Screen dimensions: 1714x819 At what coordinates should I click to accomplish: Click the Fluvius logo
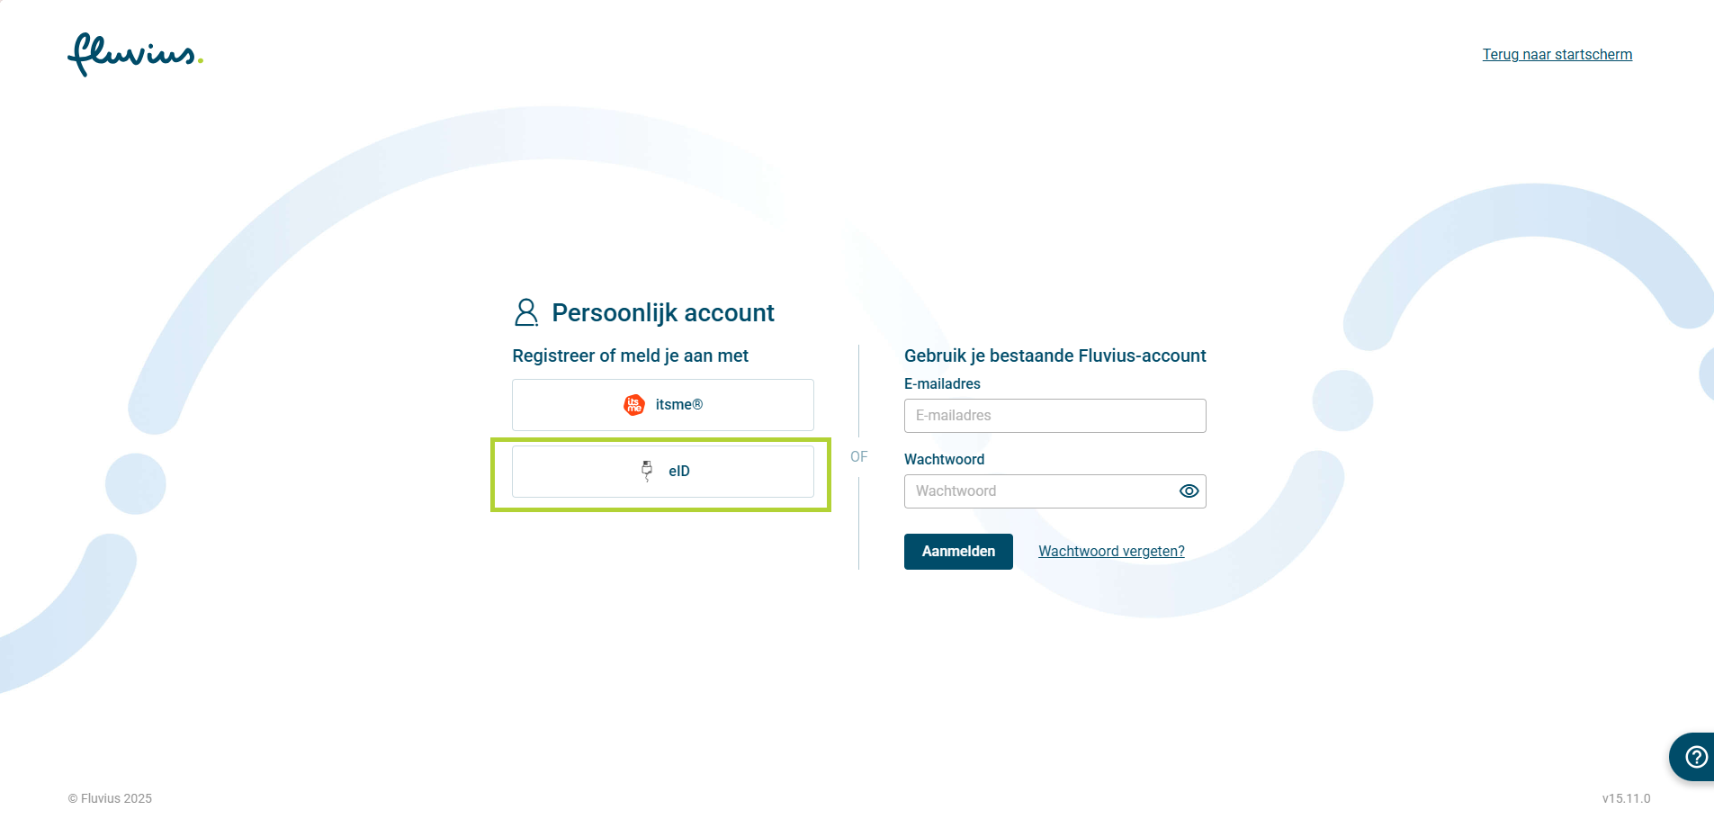135,54
